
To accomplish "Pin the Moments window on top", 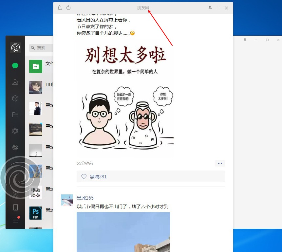I will (210, 8).
